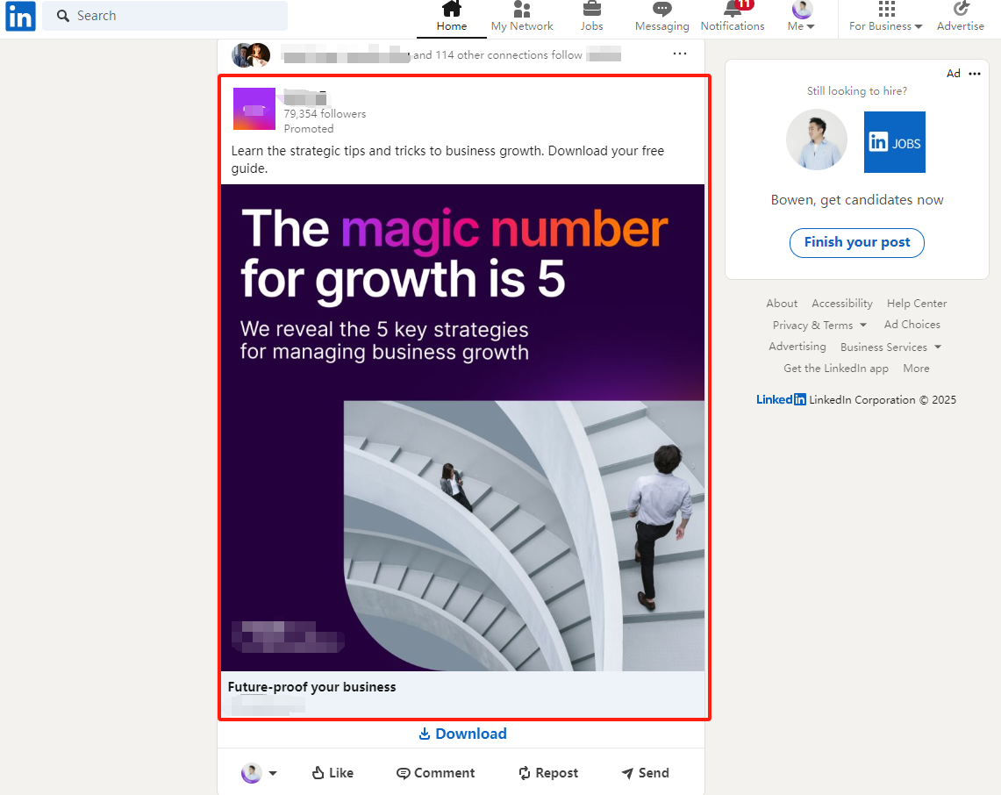Go to My Network tab
Viewport: 1001px width, 795px height.
(x=522, y=18)
